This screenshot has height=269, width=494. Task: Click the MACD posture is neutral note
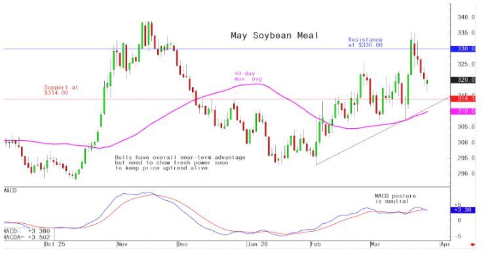coord(395,198)
